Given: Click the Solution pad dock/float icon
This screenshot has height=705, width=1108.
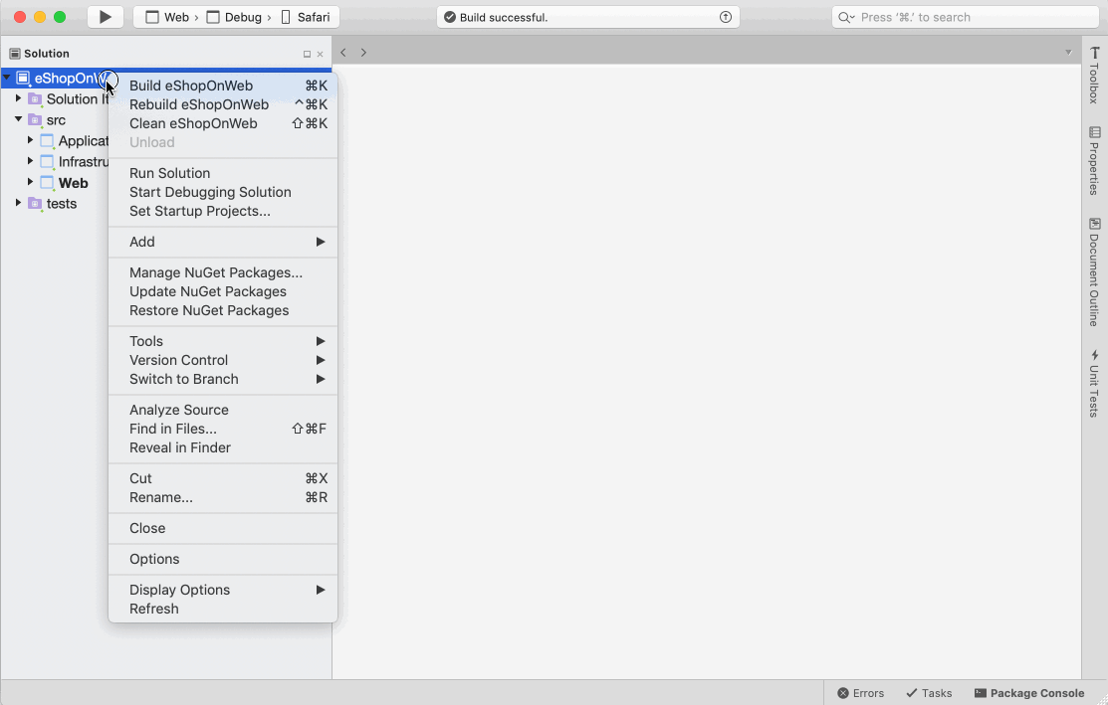Looking at the screenshot, I should 307,55.
